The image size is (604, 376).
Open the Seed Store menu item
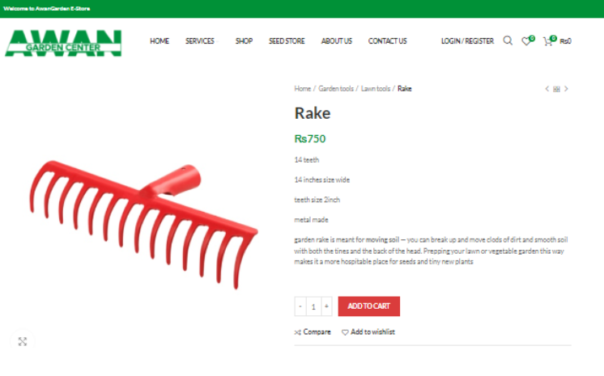[x=287, y=40]
